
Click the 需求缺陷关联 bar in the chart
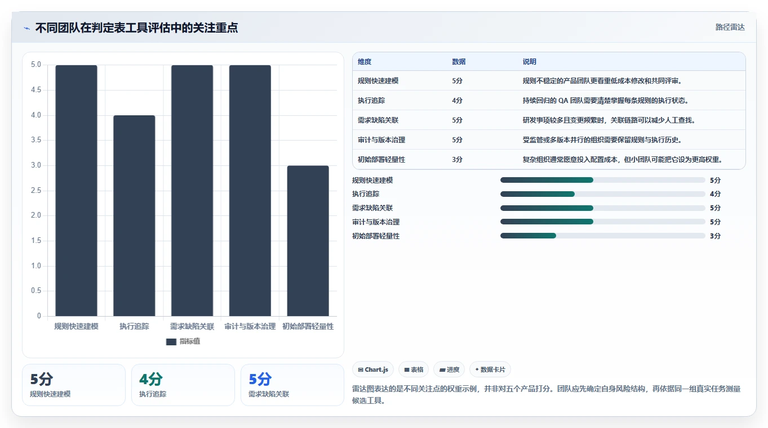click(x=192, y=191)
